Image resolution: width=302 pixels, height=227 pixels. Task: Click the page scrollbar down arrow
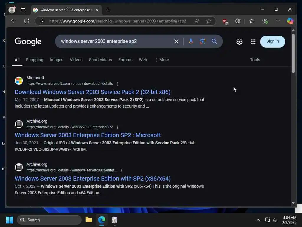click(x=293, y=203)
